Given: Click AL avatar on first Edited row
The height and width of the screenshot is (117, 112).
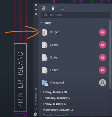Looking at the screenshot, I should (x=103, y=45).
